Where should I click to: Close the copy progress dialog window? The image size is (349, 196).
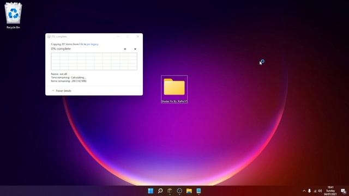click(138, 36)
